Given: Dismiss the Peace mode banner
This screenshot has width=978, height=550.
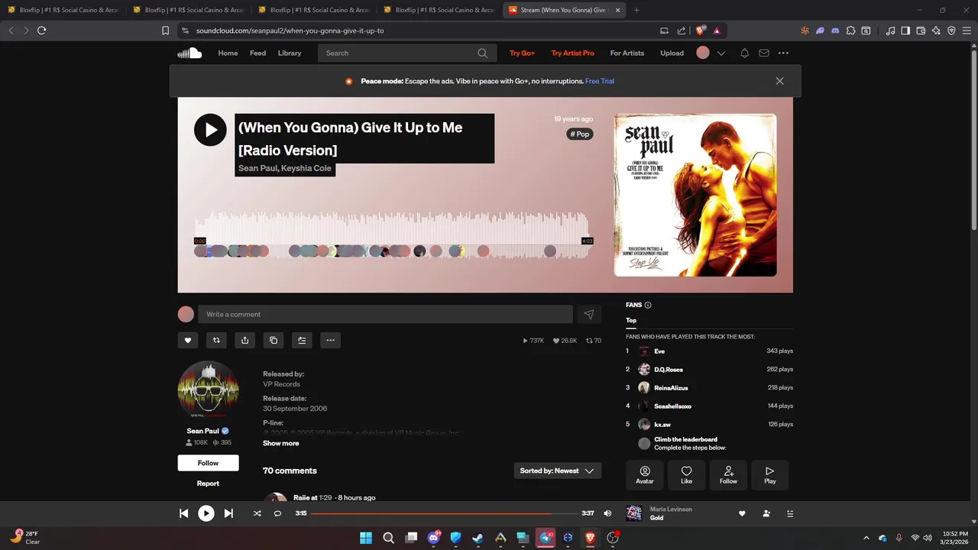Looking at the screenshot, I should (x=779, y=81).
